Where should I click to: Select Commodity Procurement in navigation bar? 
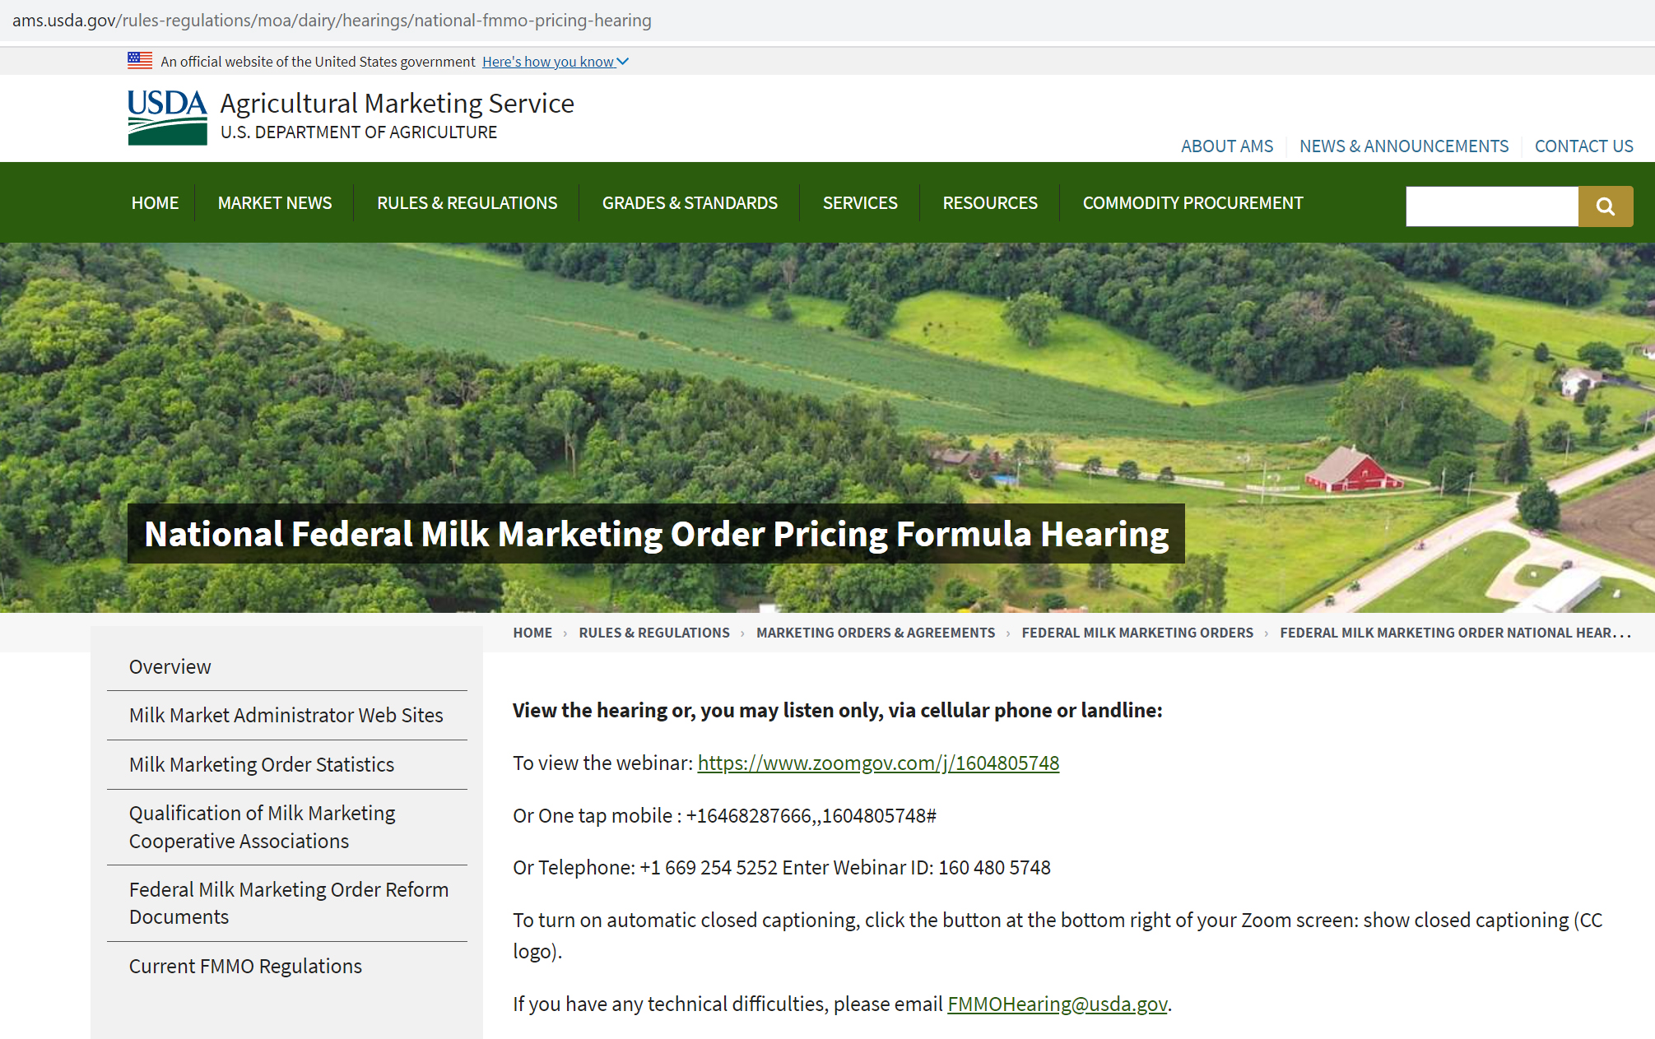tap(1192, 203)
